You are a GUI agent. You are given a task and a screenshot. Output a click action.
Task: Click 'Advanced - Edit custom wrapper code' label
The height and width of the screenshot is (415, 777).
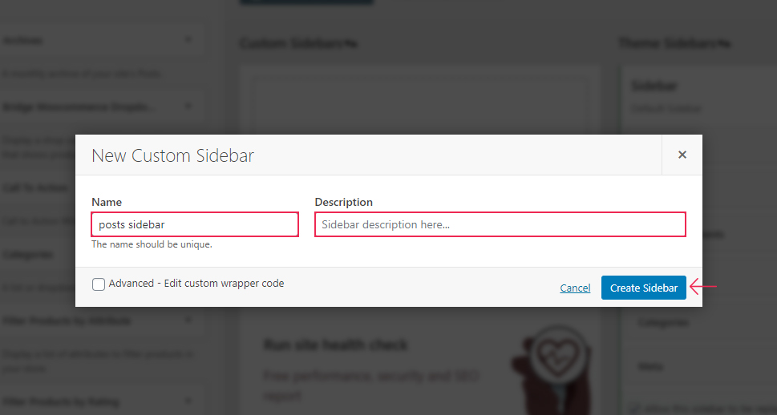[196, 284]
